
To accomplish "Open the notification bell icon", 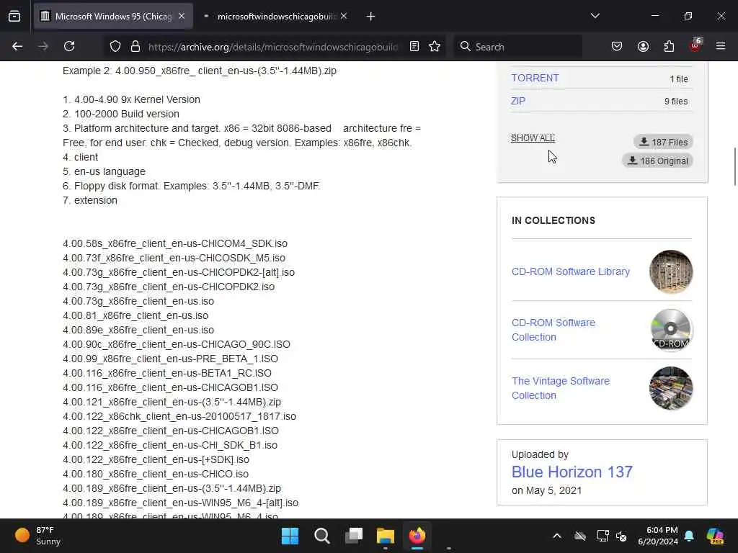I will coord(689,536).
